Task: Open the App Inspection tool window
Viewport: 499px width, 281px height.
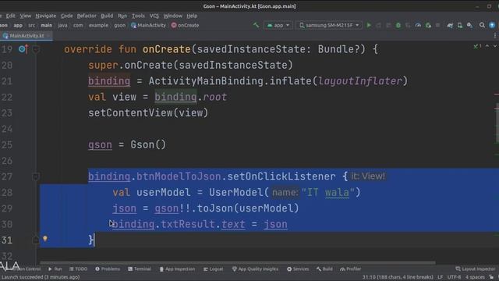Action: 177,269
